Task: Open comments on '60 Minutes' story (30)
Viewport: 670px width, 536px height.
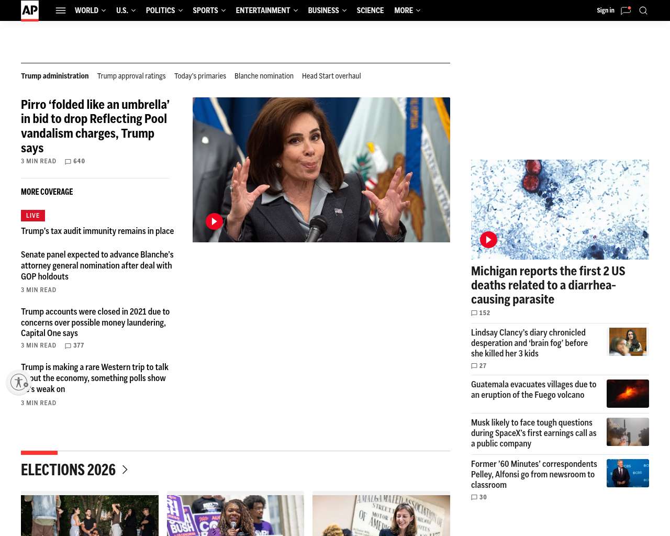Action: [x=479, y=497]
